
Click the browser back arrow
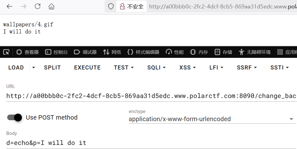[x=9, y=6]
